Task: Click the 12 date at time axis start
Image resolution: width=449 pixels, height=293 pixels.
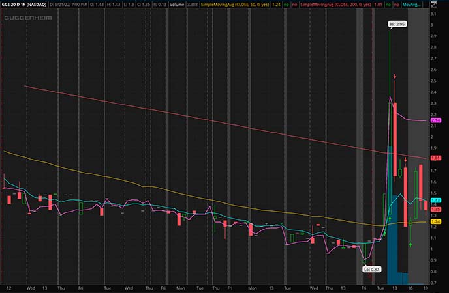Action: pos(8,287)
